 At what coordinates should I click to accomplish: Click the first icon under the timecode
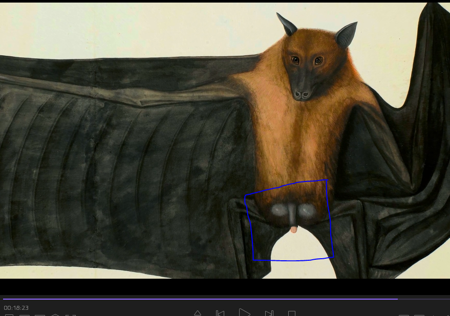9,315
